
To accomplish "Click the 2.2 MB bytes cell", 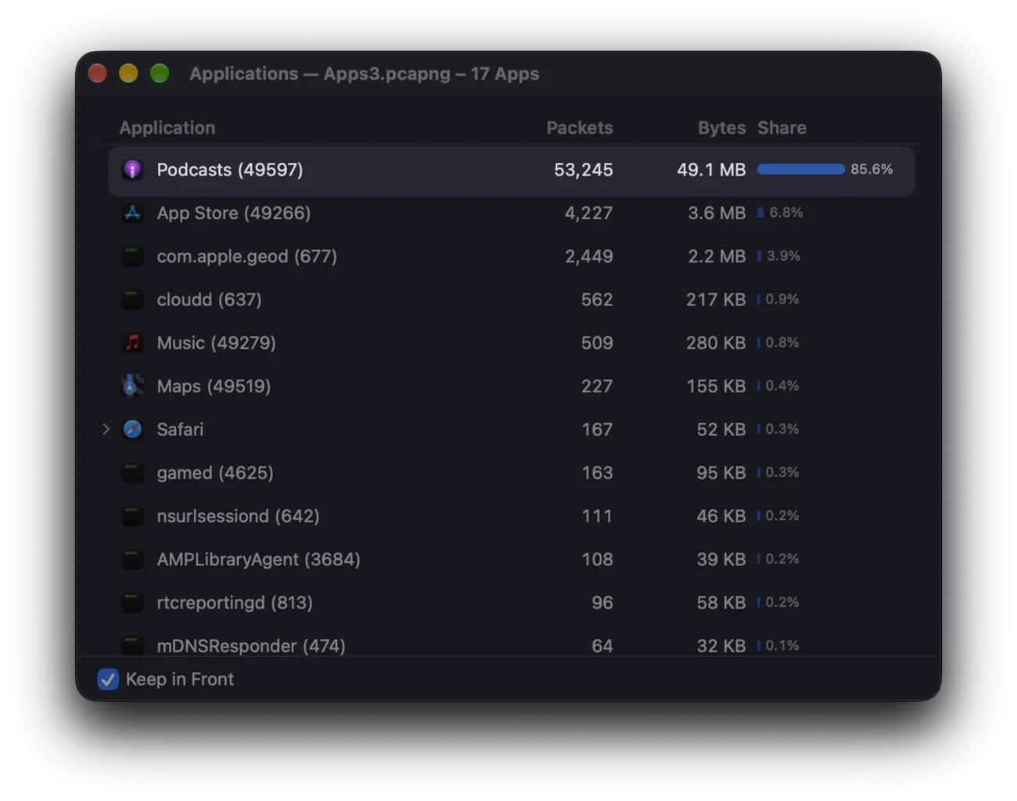I will coord(717,256).
